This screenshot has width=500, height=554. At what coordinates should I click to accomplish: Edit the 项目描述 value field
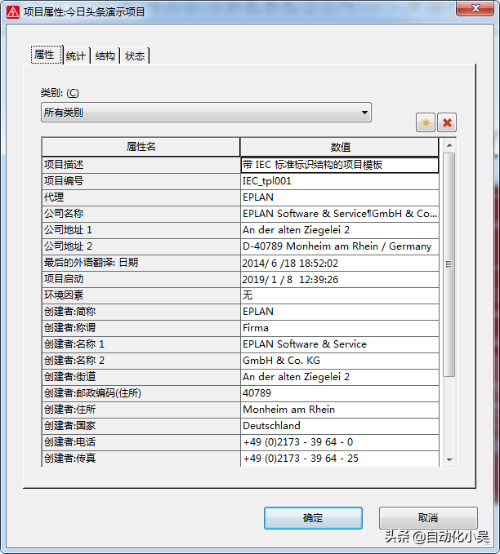pos(340,165)
